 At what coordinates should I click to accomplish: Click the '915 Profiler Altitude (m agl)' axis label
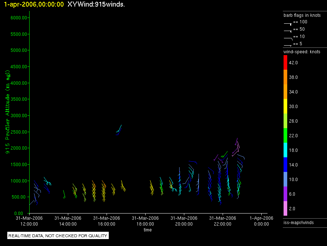coord(8,112)
